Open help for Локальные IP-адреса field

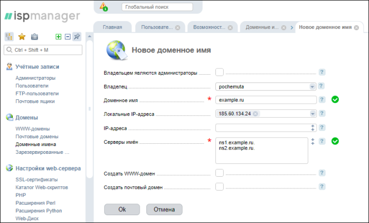point(322,113)
